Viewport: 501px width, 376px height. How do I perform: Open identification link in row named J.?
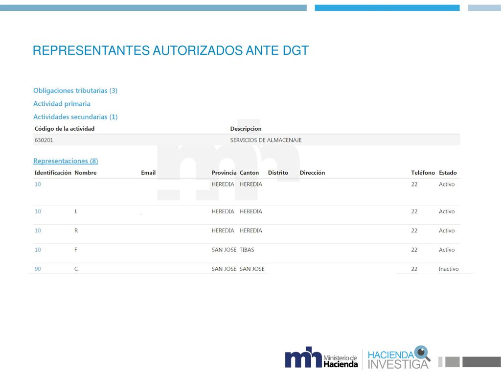tap(38, 211)
